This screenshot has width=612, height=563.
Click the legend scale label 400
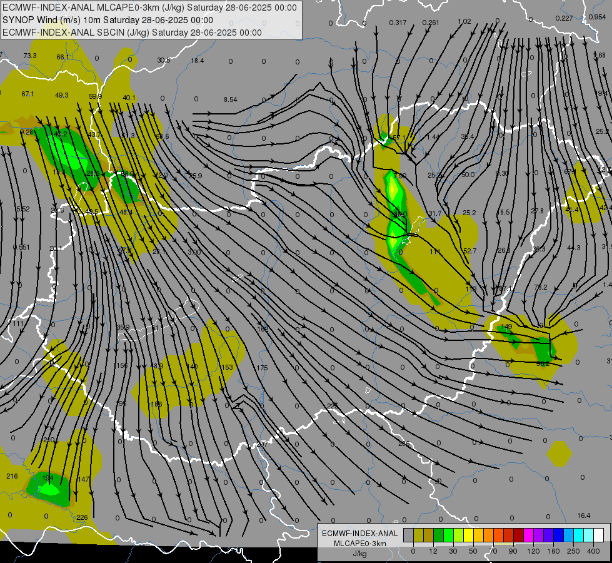[x=593, y=551]
